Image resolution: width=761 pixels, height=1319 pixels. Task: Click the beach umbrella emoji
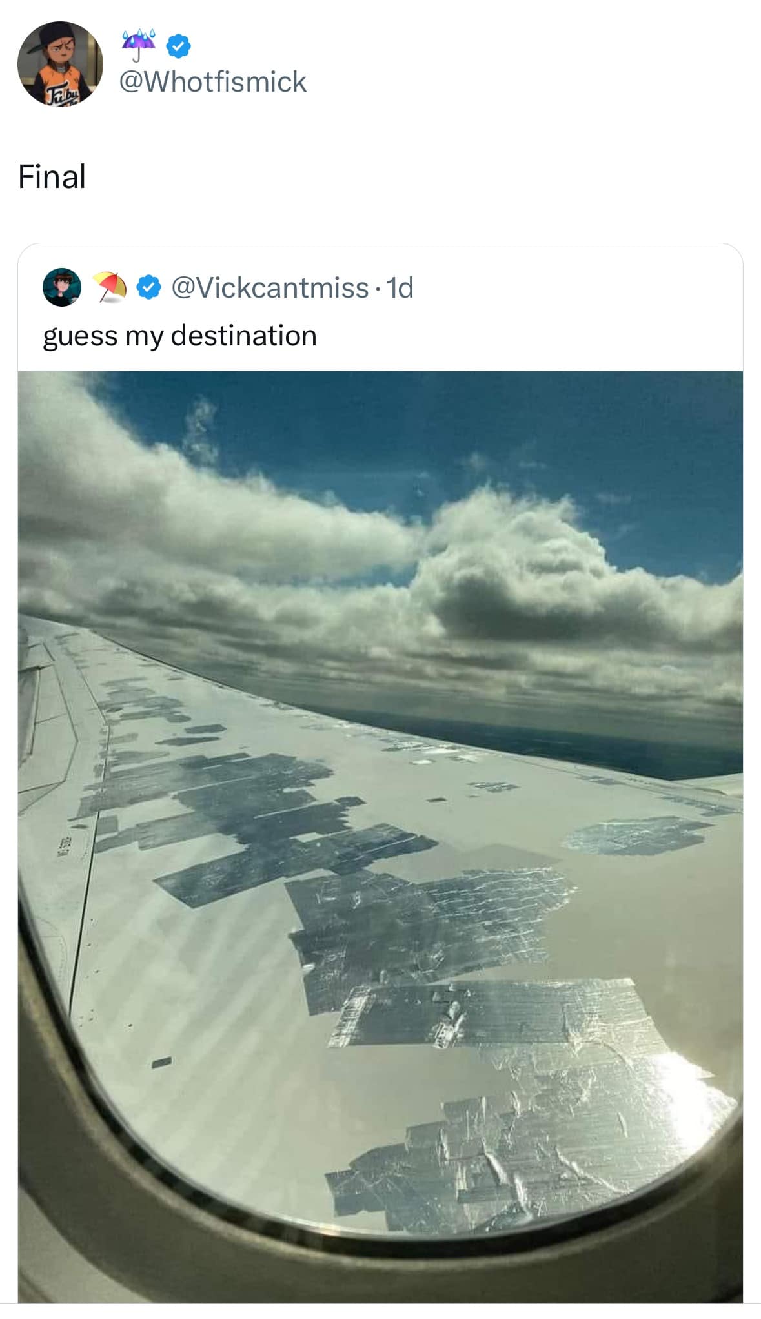(109, 287)
